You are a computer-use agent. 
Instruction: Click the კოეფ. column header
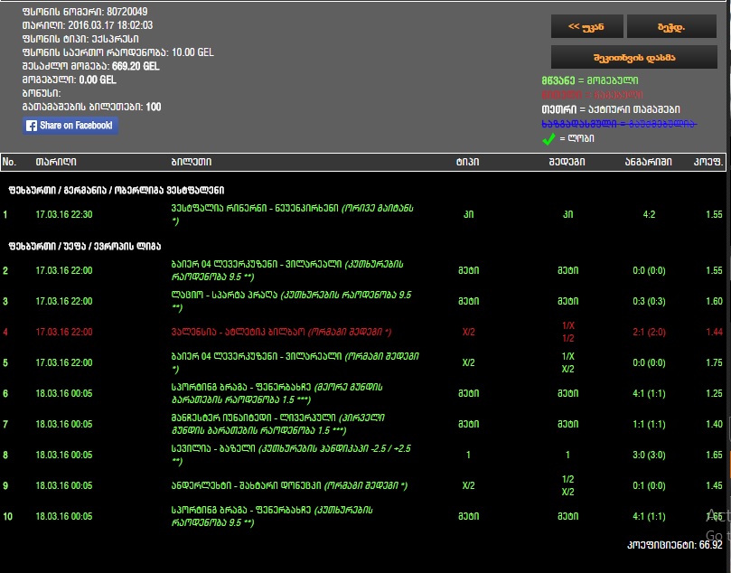(x=708, y=162)
